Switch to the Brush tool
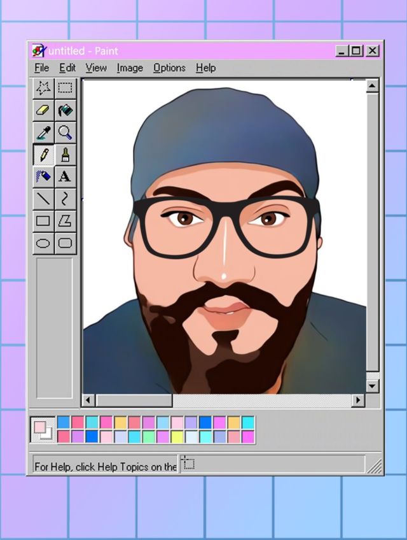This screenshot has height=540, width=407. click(65, 155)
